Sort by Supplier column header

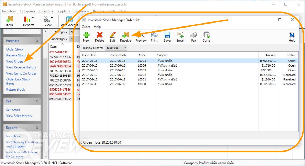[207, 55]
